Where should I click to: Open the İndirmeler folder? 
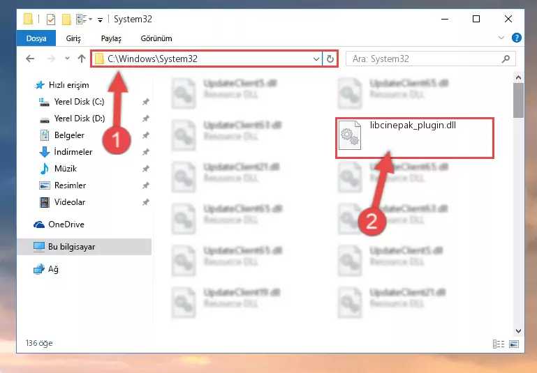(x=73, y=152)
